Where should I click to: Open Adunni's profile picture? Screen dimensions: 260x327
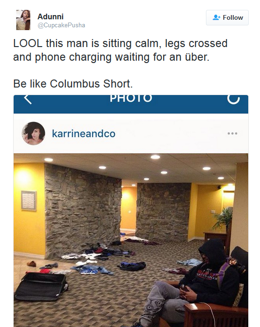pyautogui.click(x=23, y=20)
